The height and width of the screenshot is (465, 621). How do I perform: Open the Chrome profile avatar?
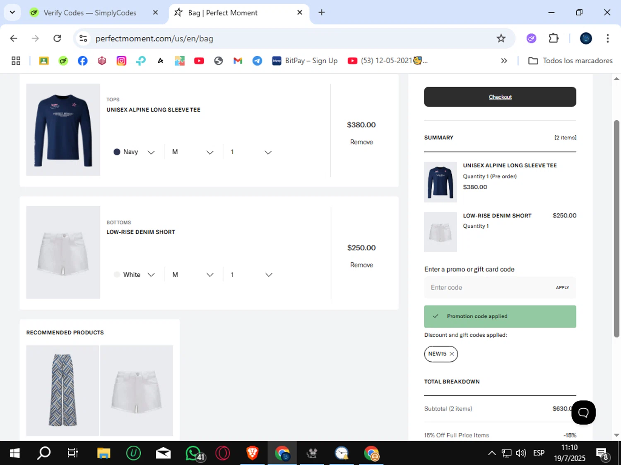coord(586,38)
